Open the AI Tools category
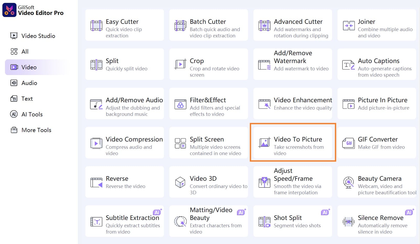Viewport: 420px width, 244px height. click(26, 114)
